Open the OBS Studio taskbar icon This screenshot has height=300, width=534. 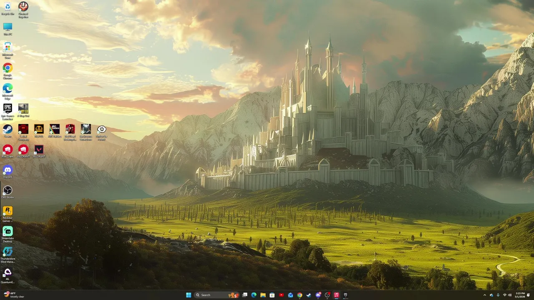(327, 295)
